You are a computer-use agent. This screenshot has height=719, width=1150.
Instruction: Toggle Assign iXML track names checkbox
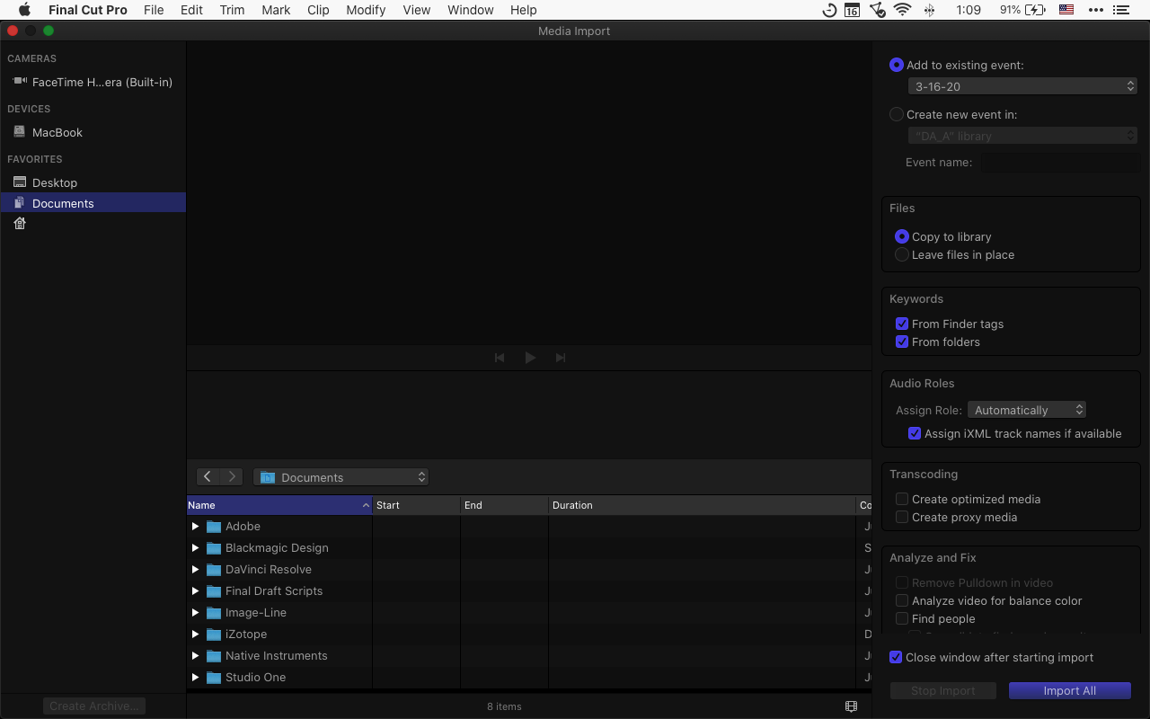[x=915, y=434]
